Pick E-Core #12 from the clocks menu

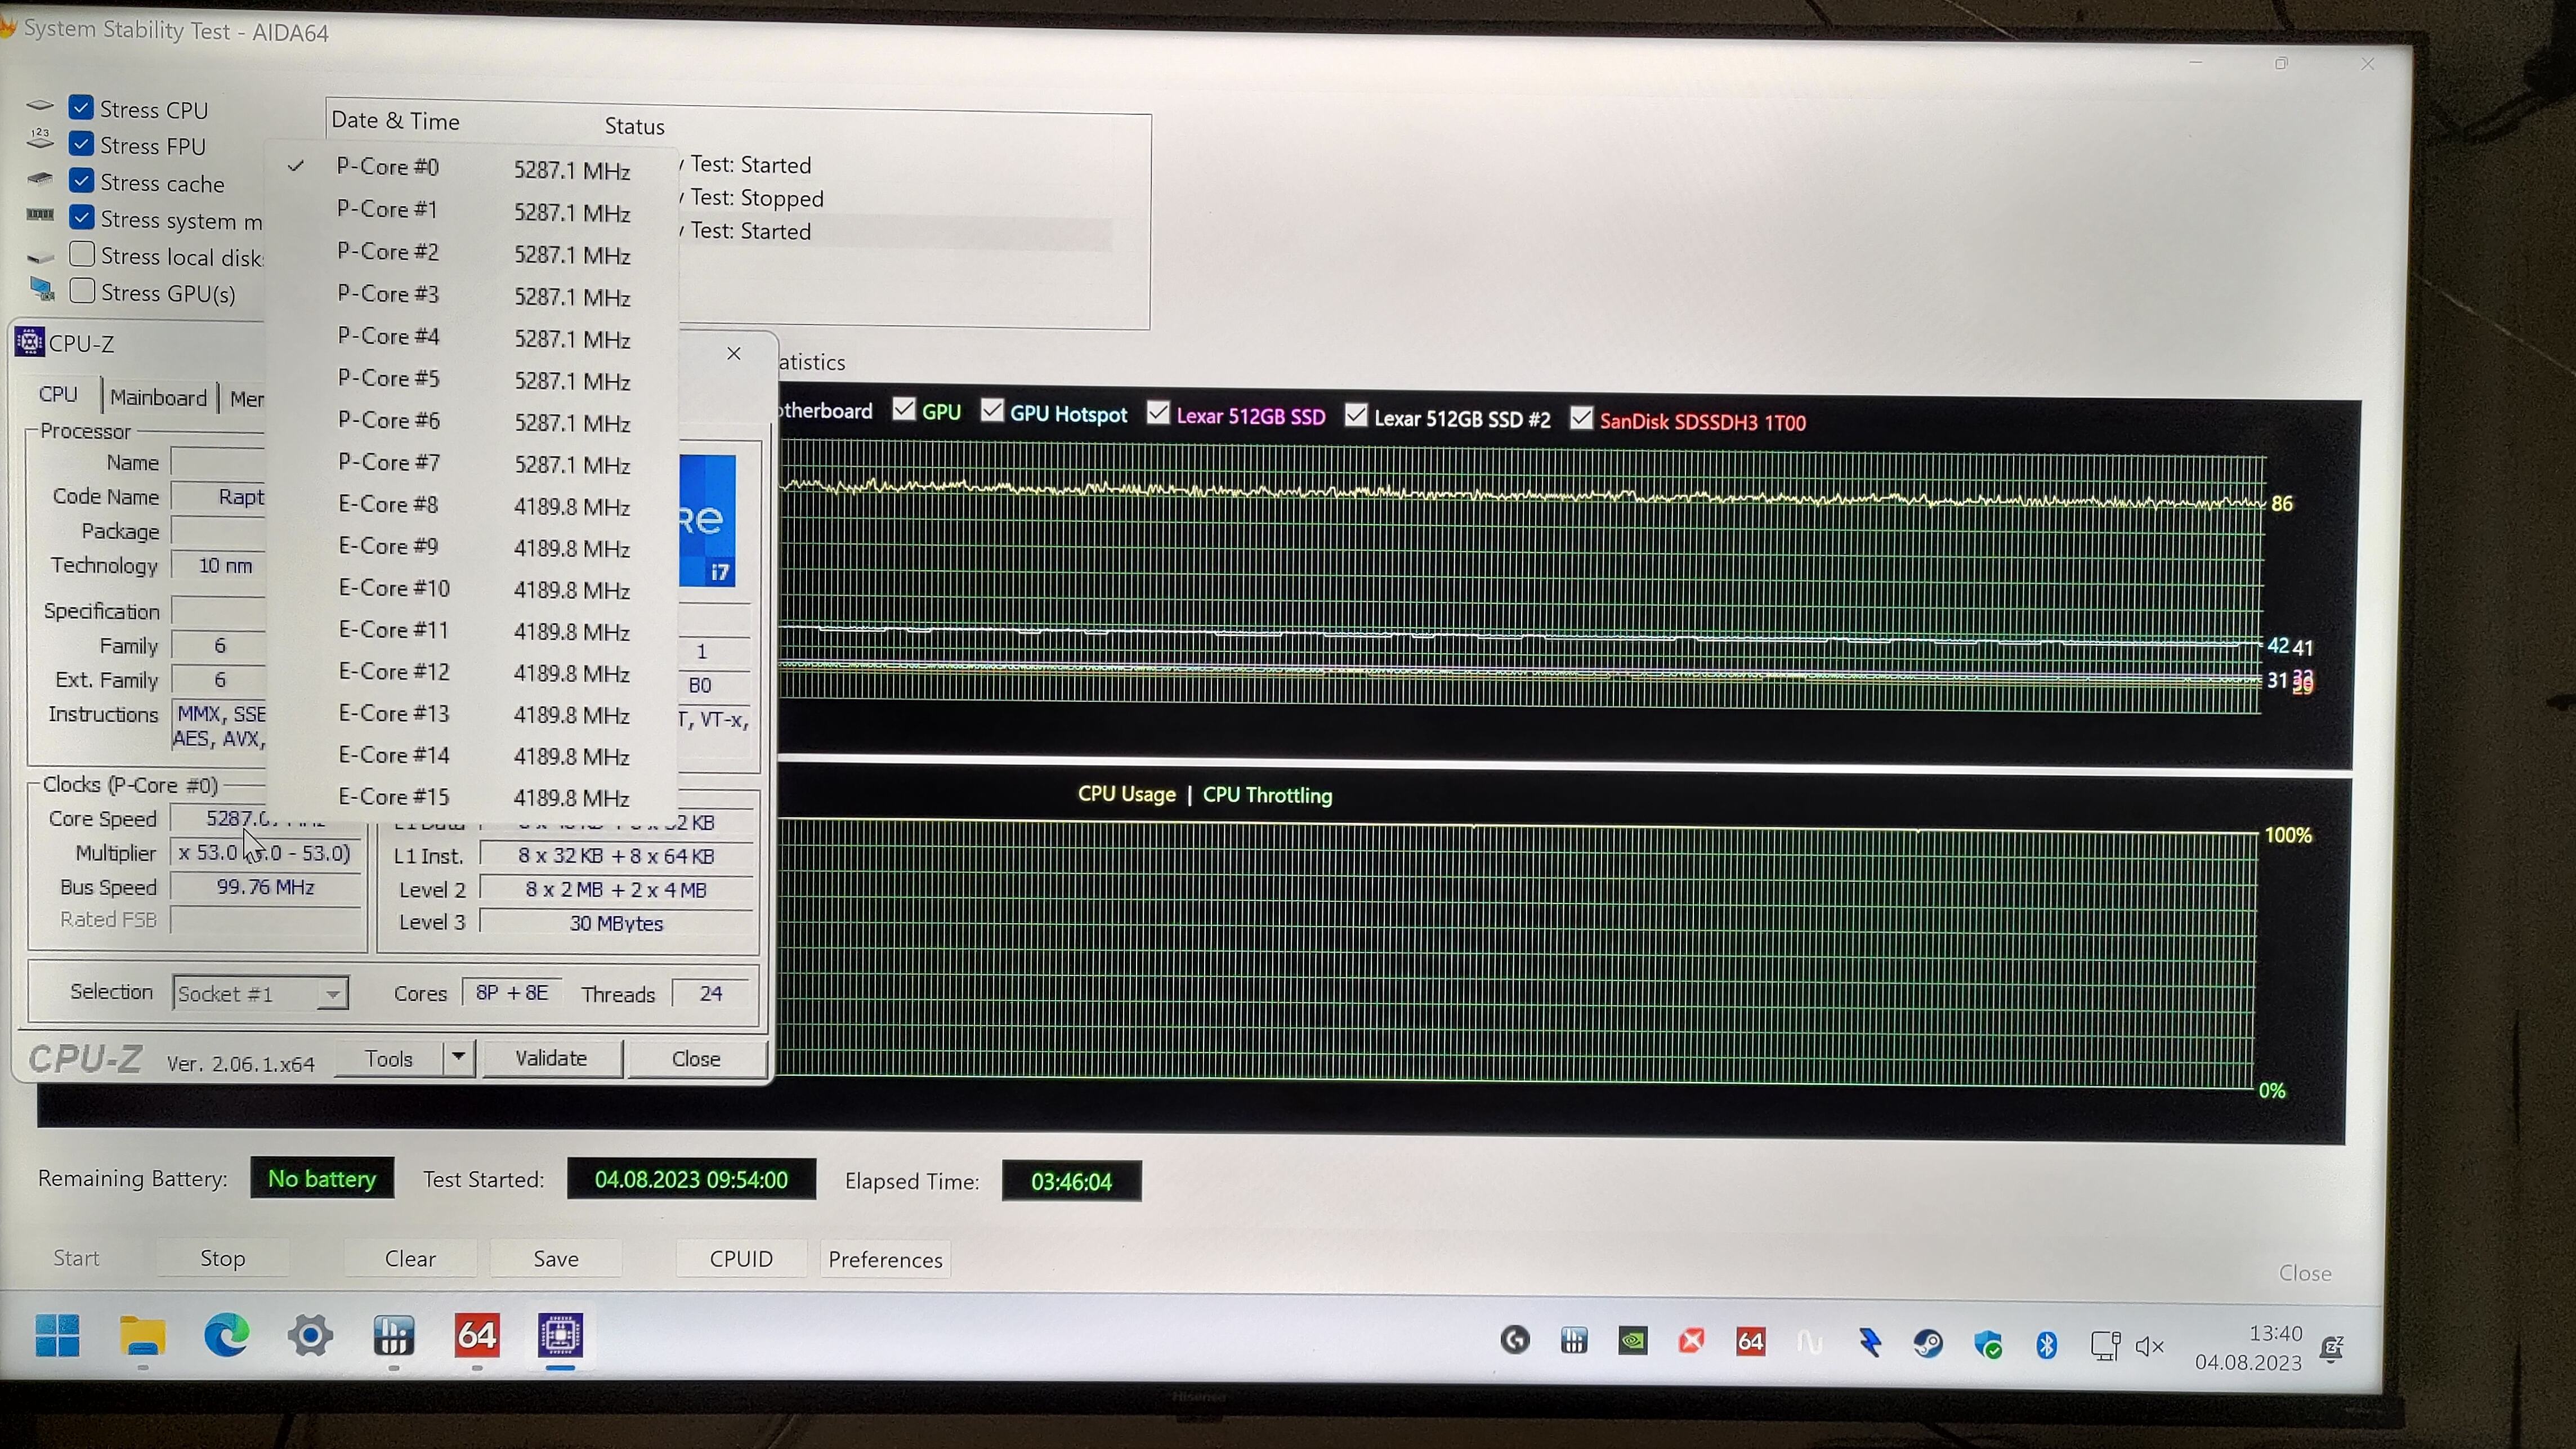(471, 672)
